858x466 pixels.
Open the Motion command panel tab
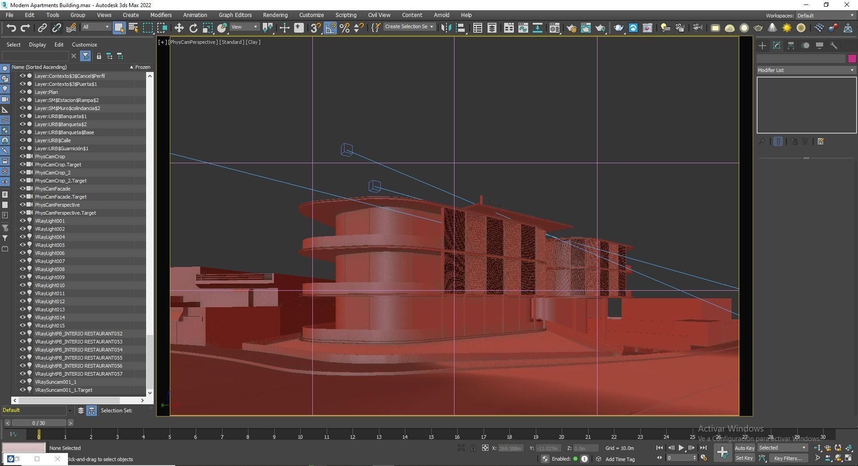(x=805, y=46)
